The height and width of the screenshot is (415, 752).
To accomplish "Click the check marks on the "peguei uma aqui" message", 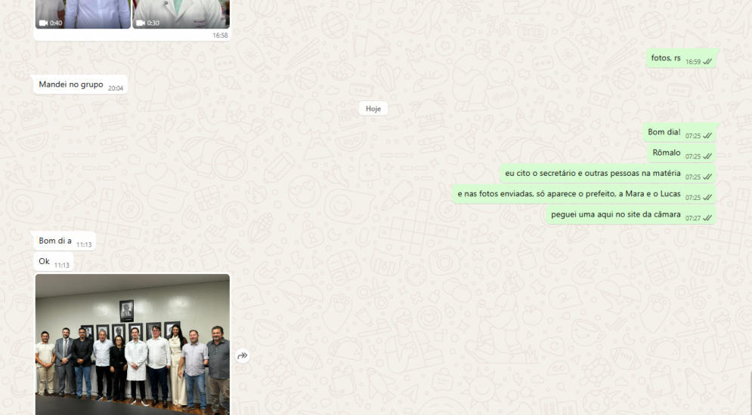I will point(708,218).
